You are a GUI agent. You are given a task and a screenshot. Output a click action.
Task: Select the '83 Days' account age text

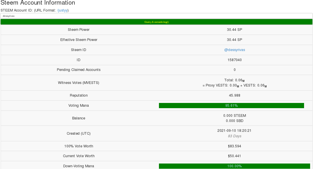[235, 136]
